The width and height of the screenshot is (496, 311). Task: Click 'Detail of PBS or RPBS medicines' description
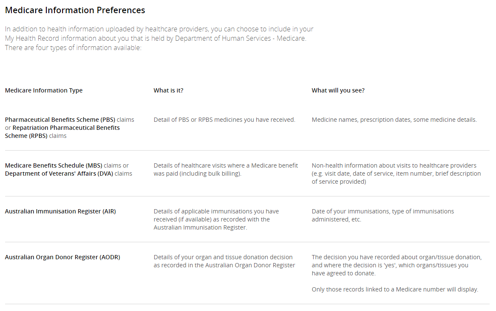tap(224, 120)
